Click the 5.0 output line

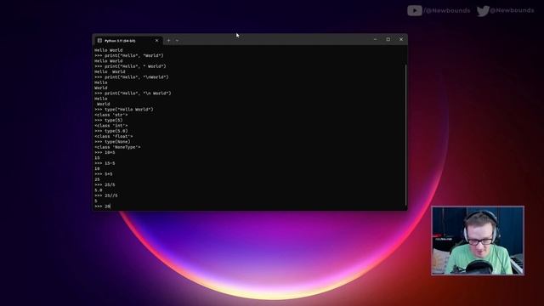pos(99,190)
